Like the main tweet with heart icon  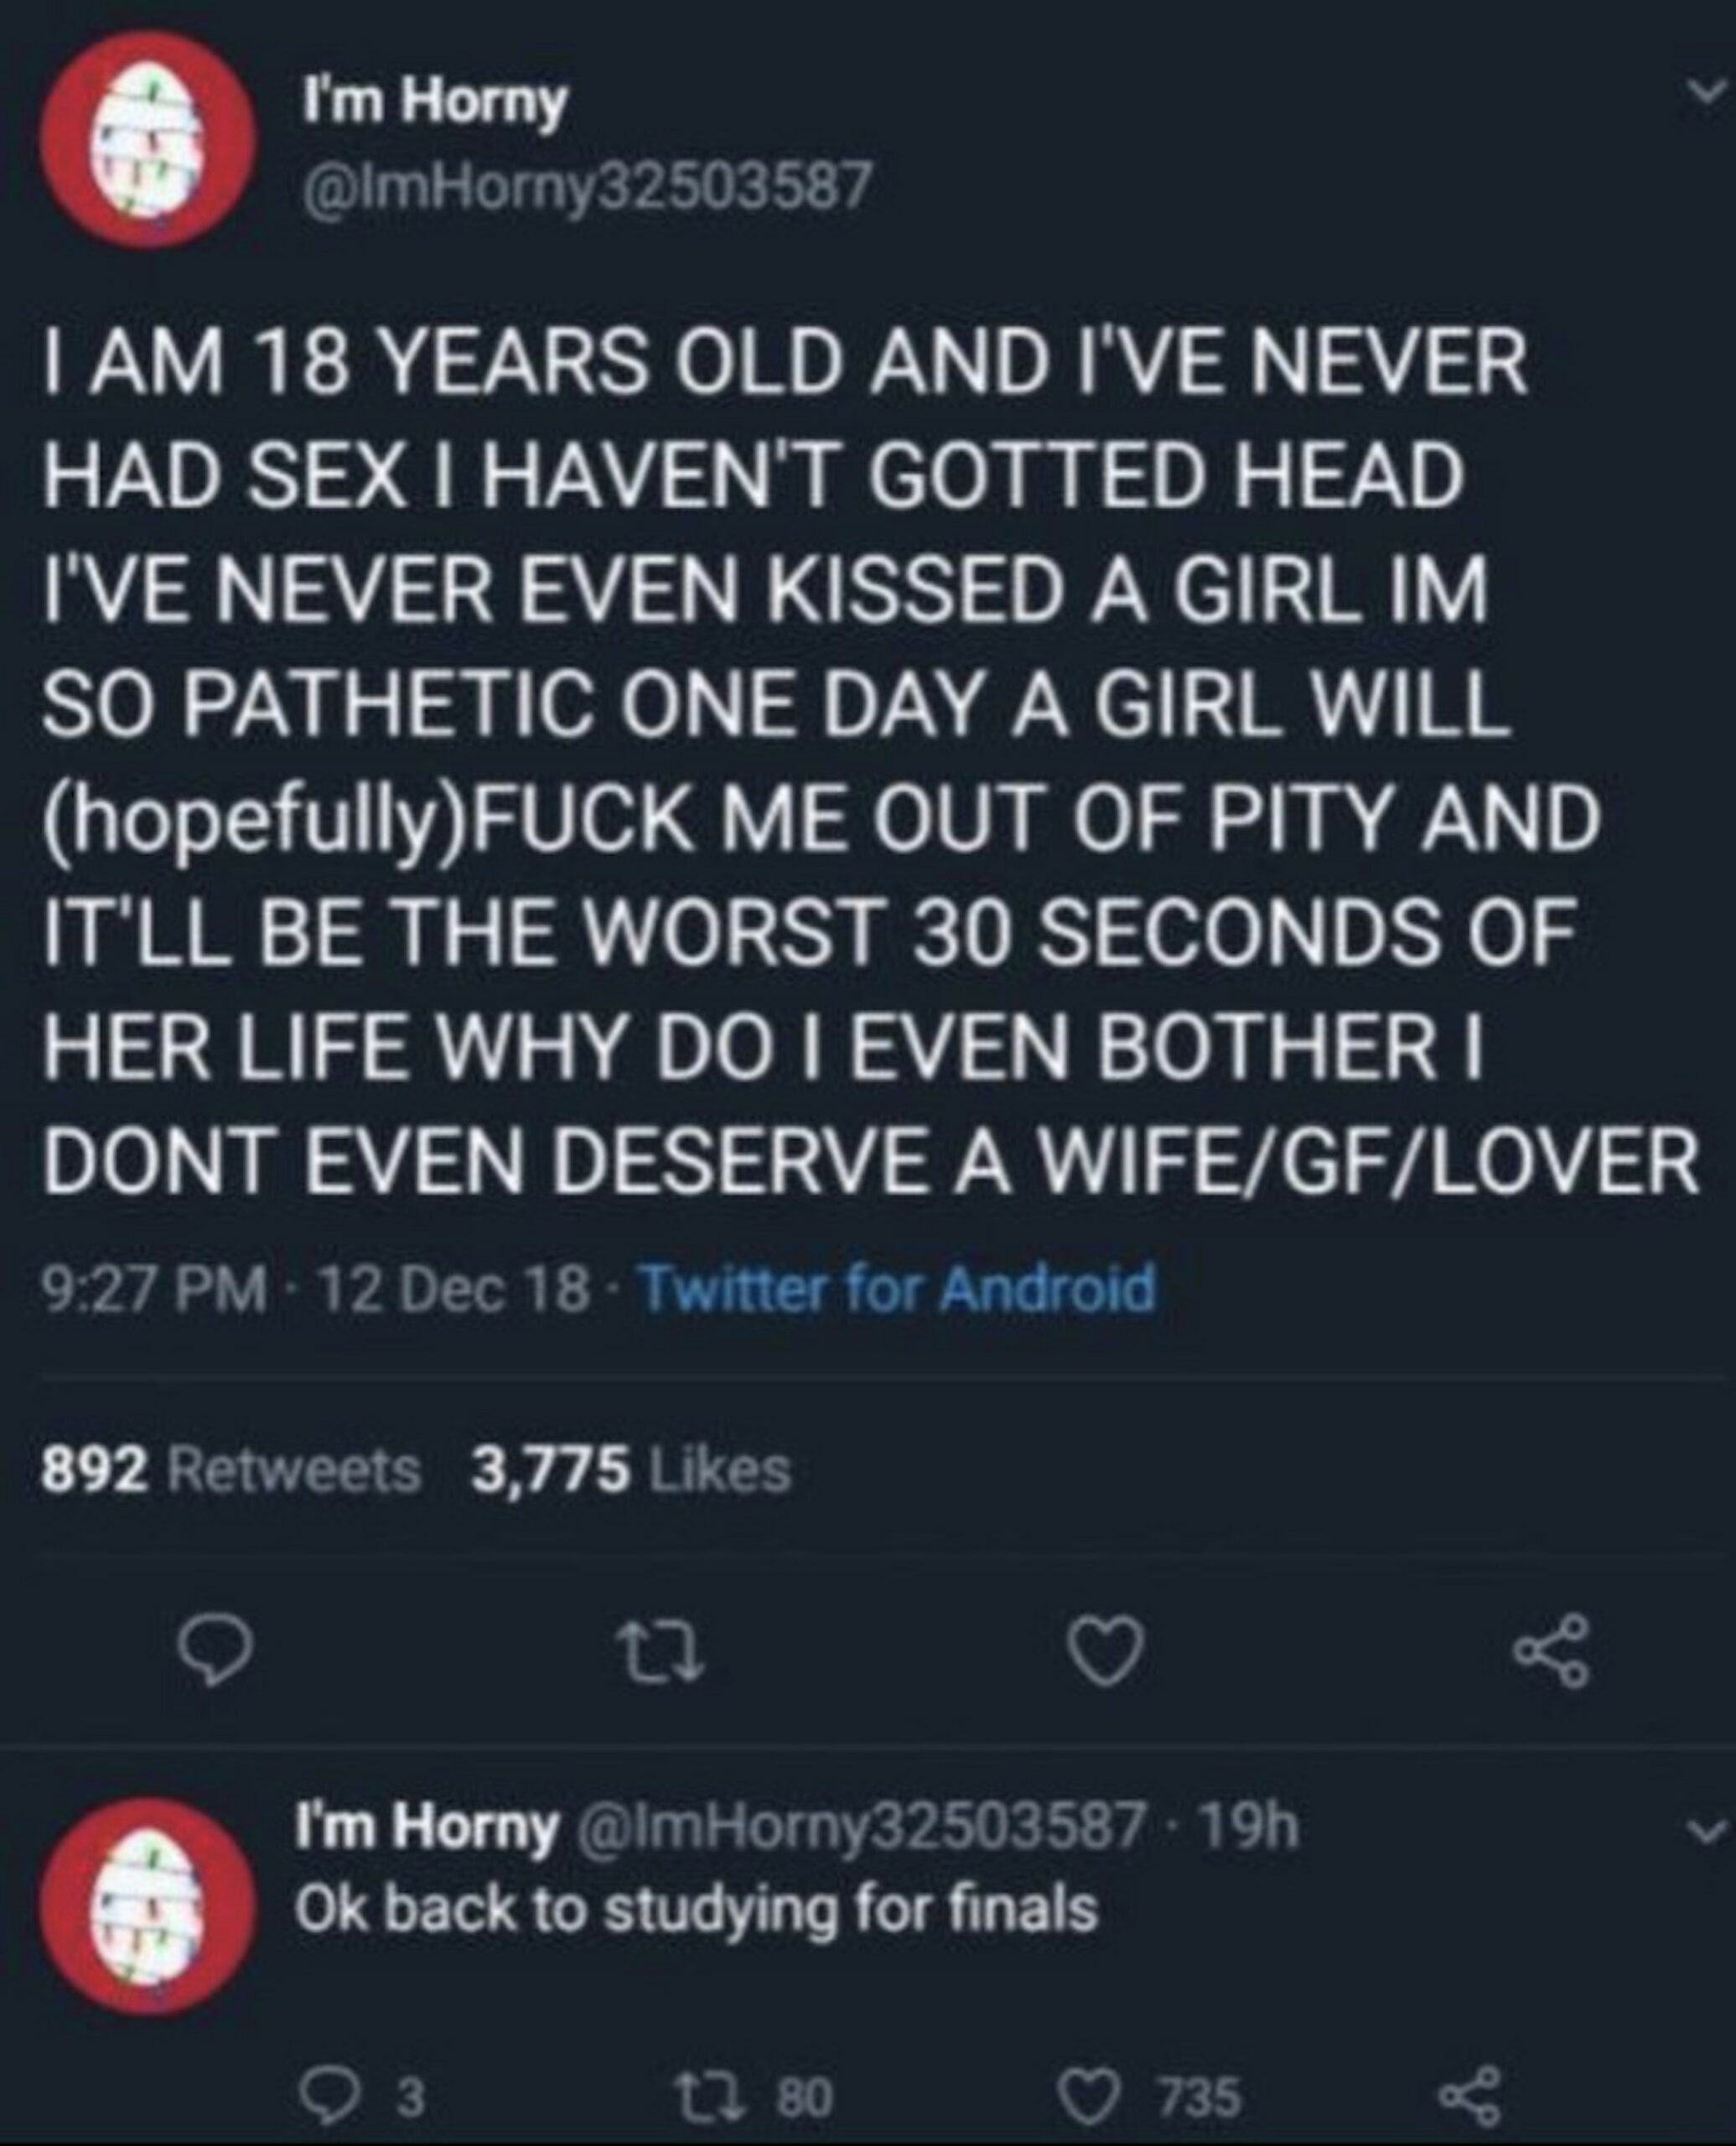(1107, 1651)
